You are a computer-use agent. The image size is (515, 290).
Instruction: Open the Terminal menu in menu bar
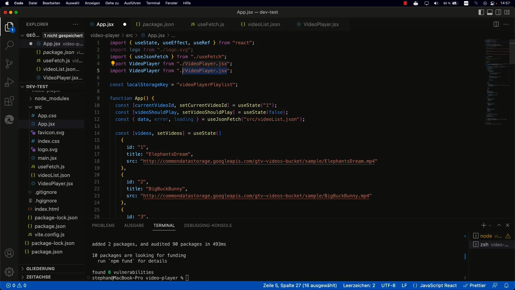(x=153, y=3)
